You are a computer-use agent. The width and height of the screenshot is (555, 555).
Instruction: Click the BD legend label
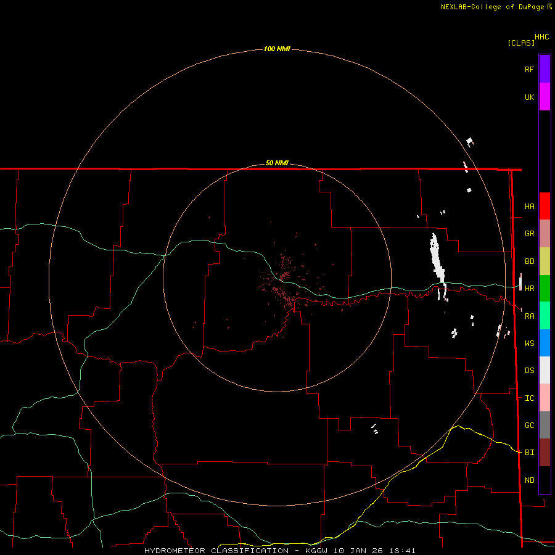(529, 261)
